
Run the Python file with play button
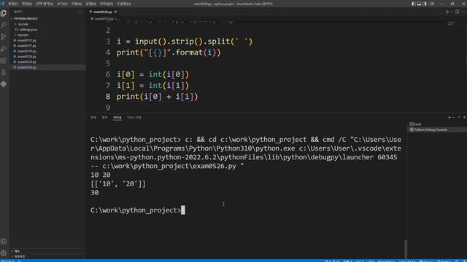tap(447, 12)
